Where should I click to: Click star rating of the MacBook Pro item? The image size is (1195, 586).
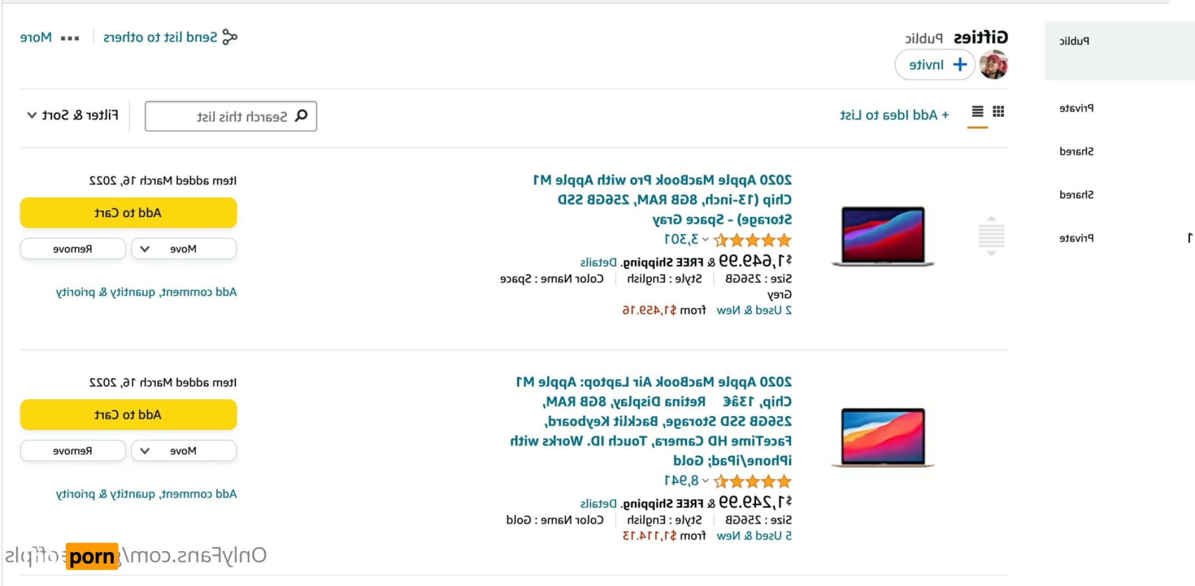[752, 239]
